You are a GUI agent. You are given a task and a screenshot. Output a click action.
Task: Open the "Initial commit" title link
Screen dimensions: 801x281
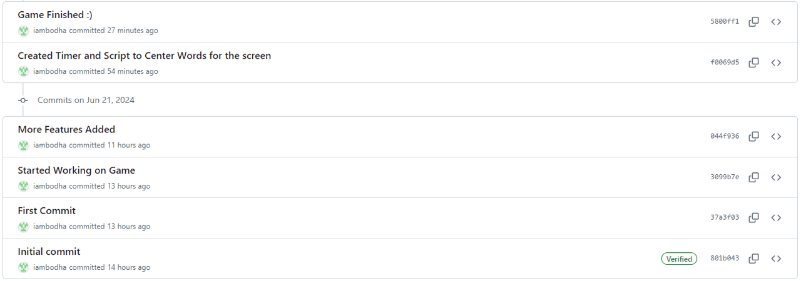[49, 252]
